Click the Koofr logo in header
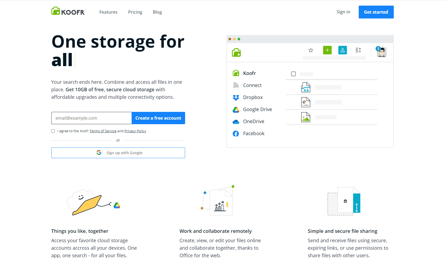 click(x=68, y=11)
